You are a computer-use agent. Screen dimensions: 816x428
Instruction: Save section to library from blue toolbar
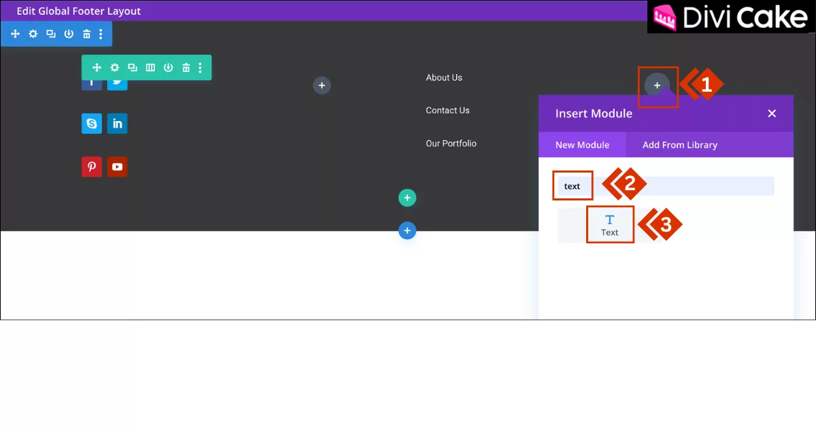click(69, 34)
